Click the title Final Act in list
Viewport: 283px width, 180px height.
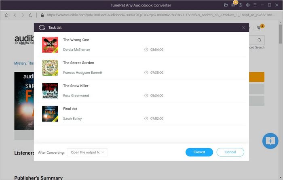(70, 109)
